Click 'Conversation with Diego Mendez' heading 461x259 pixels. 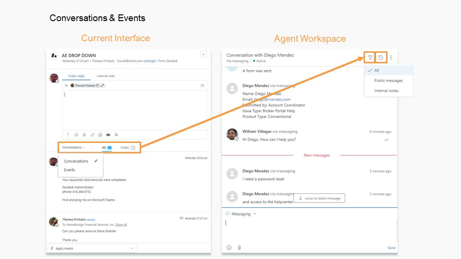point(260,55)
